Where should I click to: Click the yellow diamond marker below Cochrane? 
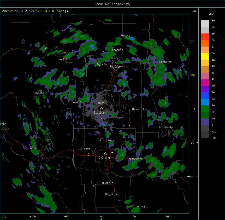coord(89,154)
